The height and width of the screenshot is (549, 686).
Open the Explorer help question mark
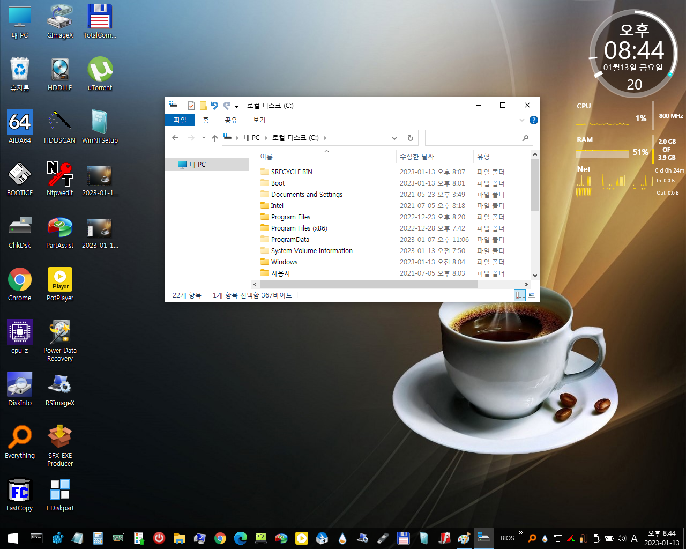[533, 120]
